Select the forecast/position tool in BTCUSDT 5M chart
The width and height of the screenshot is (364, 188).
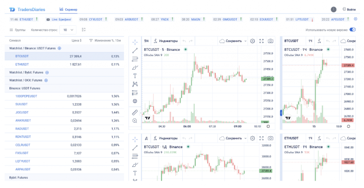click(135, 93)
